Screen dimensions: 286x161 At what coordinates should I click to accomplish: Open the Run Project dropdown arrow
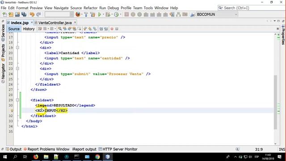click(x=103, y=14)
